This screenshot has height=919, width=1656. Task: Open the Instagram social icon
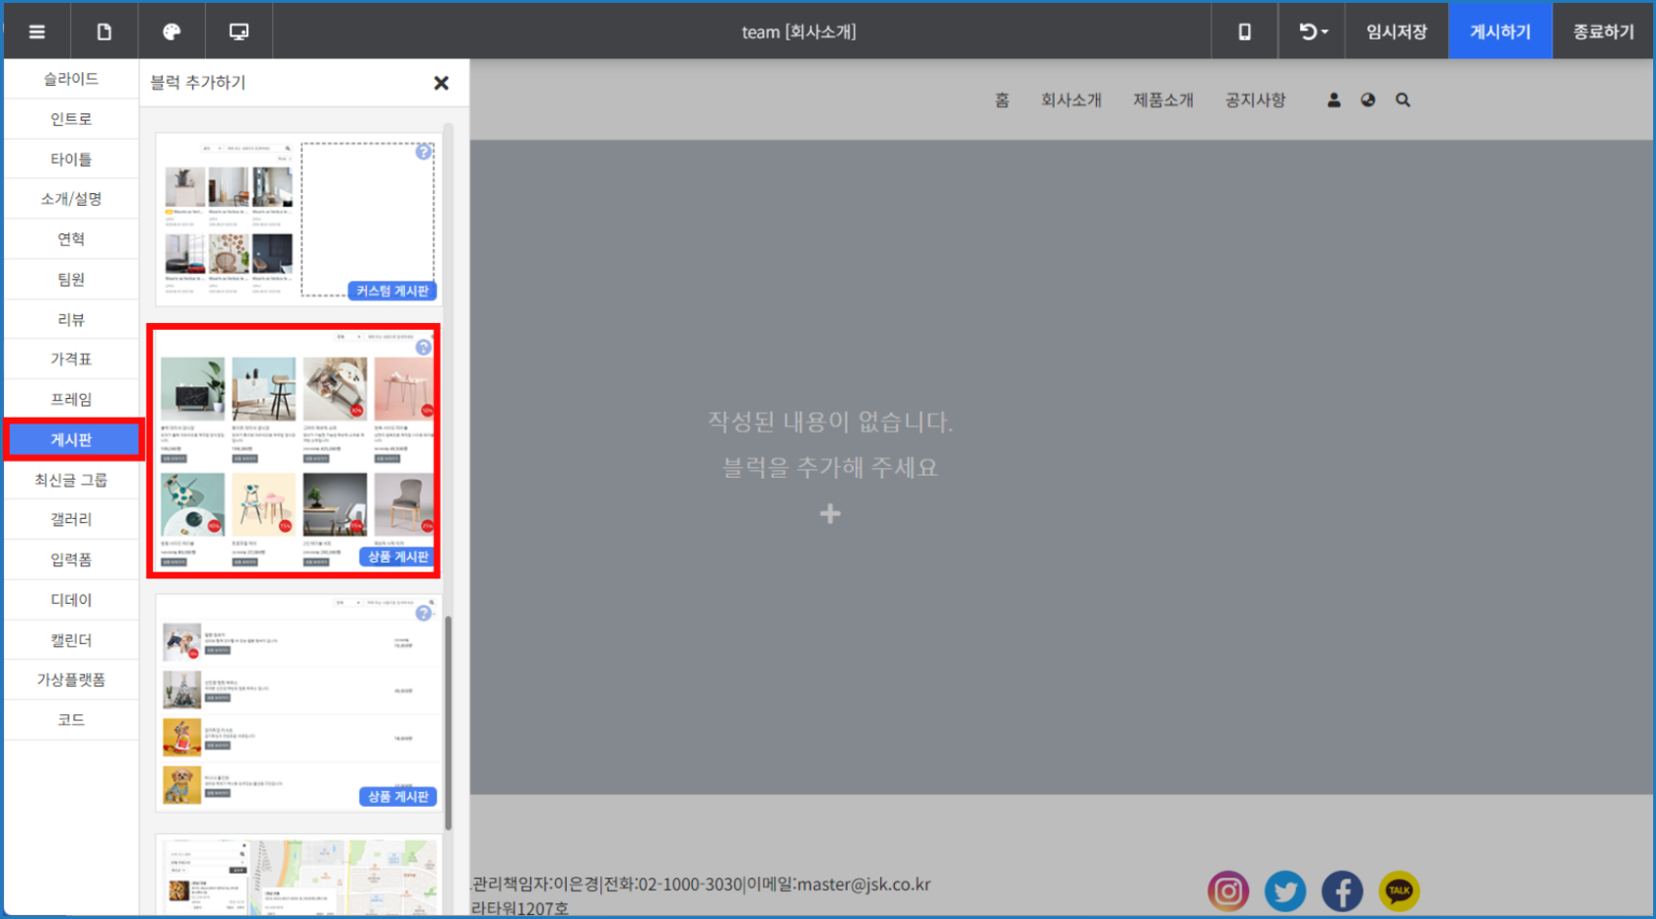click(x=1228, y=891)
